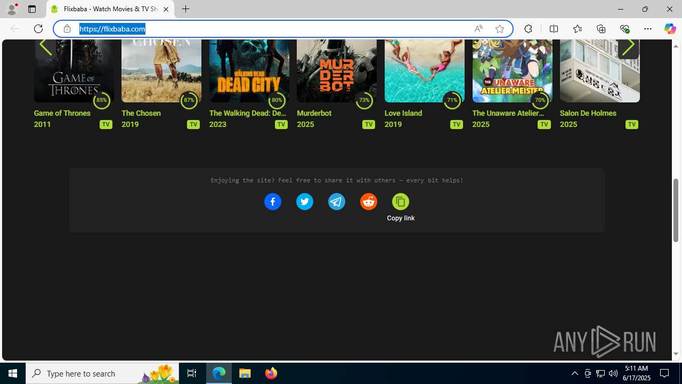Click The Chosen title link
The image size is (682, 384).
(x=141, y=113)
